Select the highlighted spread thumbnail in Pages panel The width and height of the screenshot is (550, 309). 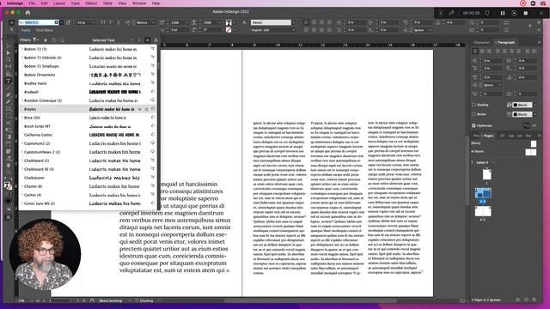483,193
